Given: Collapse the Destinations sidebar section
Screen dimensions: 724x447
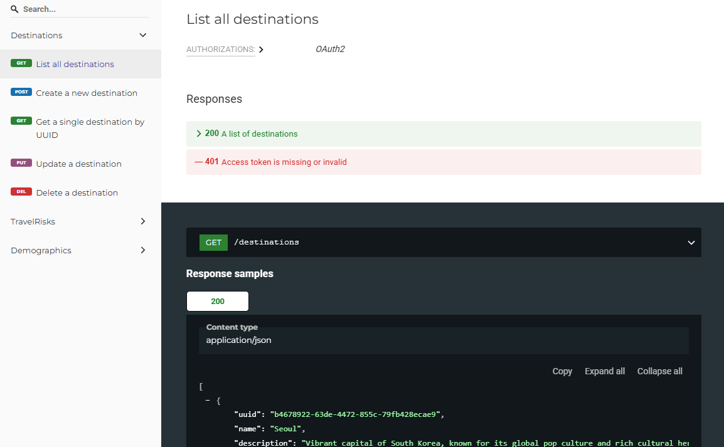Looking at the screenshot, I should [142, 35].
